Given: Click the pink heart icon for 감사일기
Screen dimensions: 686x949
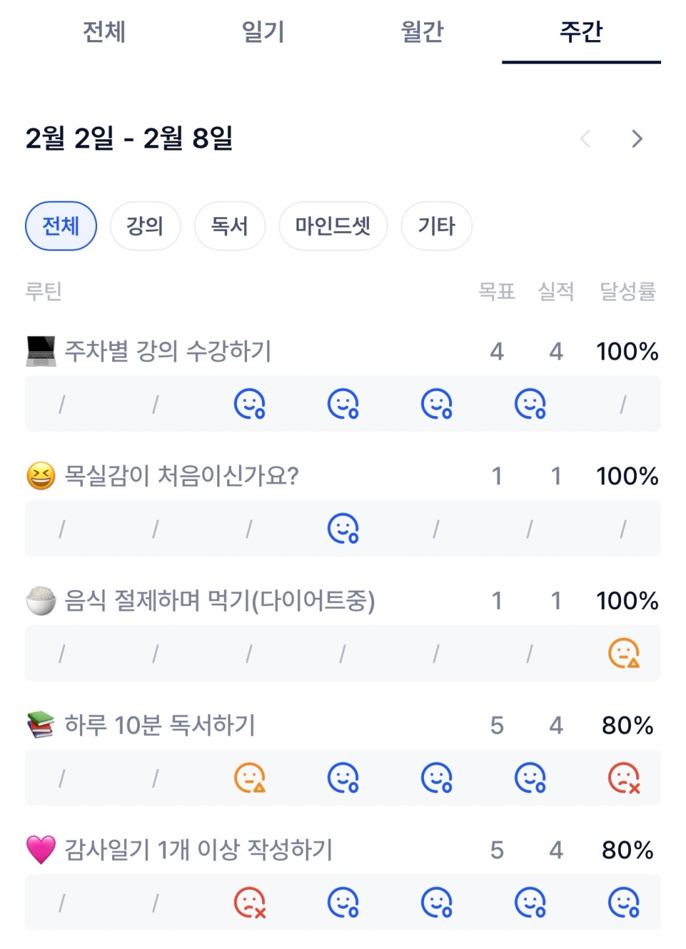Looking at the screenshot, I should [41, 850].
